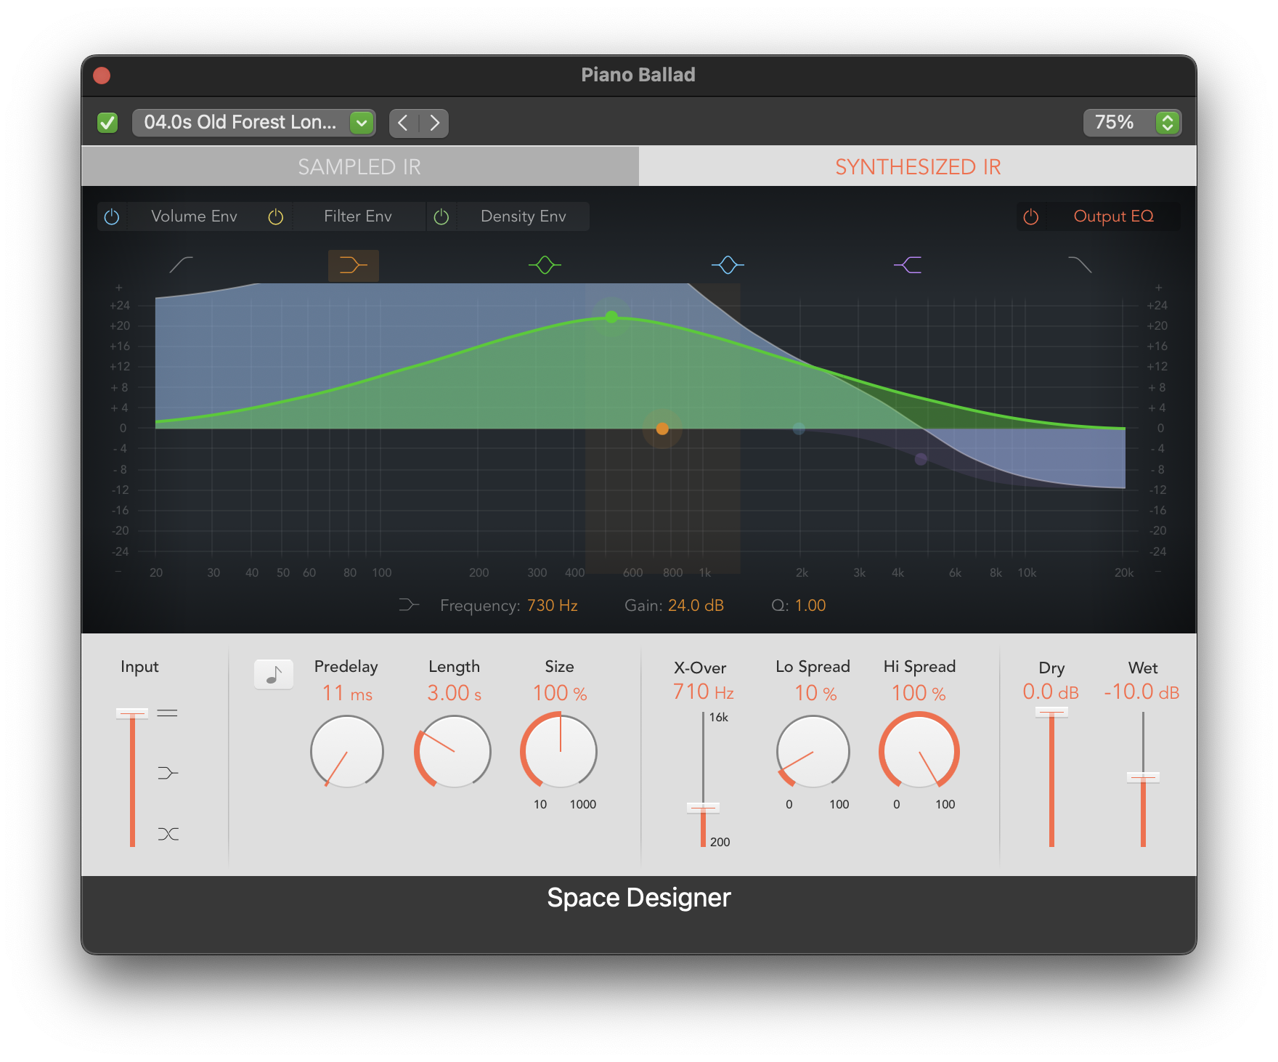Click the Size knob 1000 maximum label
This screenshot has width=1278, height=1062.
tap(583, 804)
